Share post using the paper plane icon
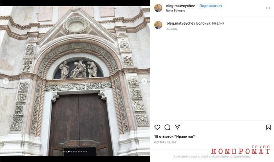Viewport: 274px width, 162px height. [177, 127]
